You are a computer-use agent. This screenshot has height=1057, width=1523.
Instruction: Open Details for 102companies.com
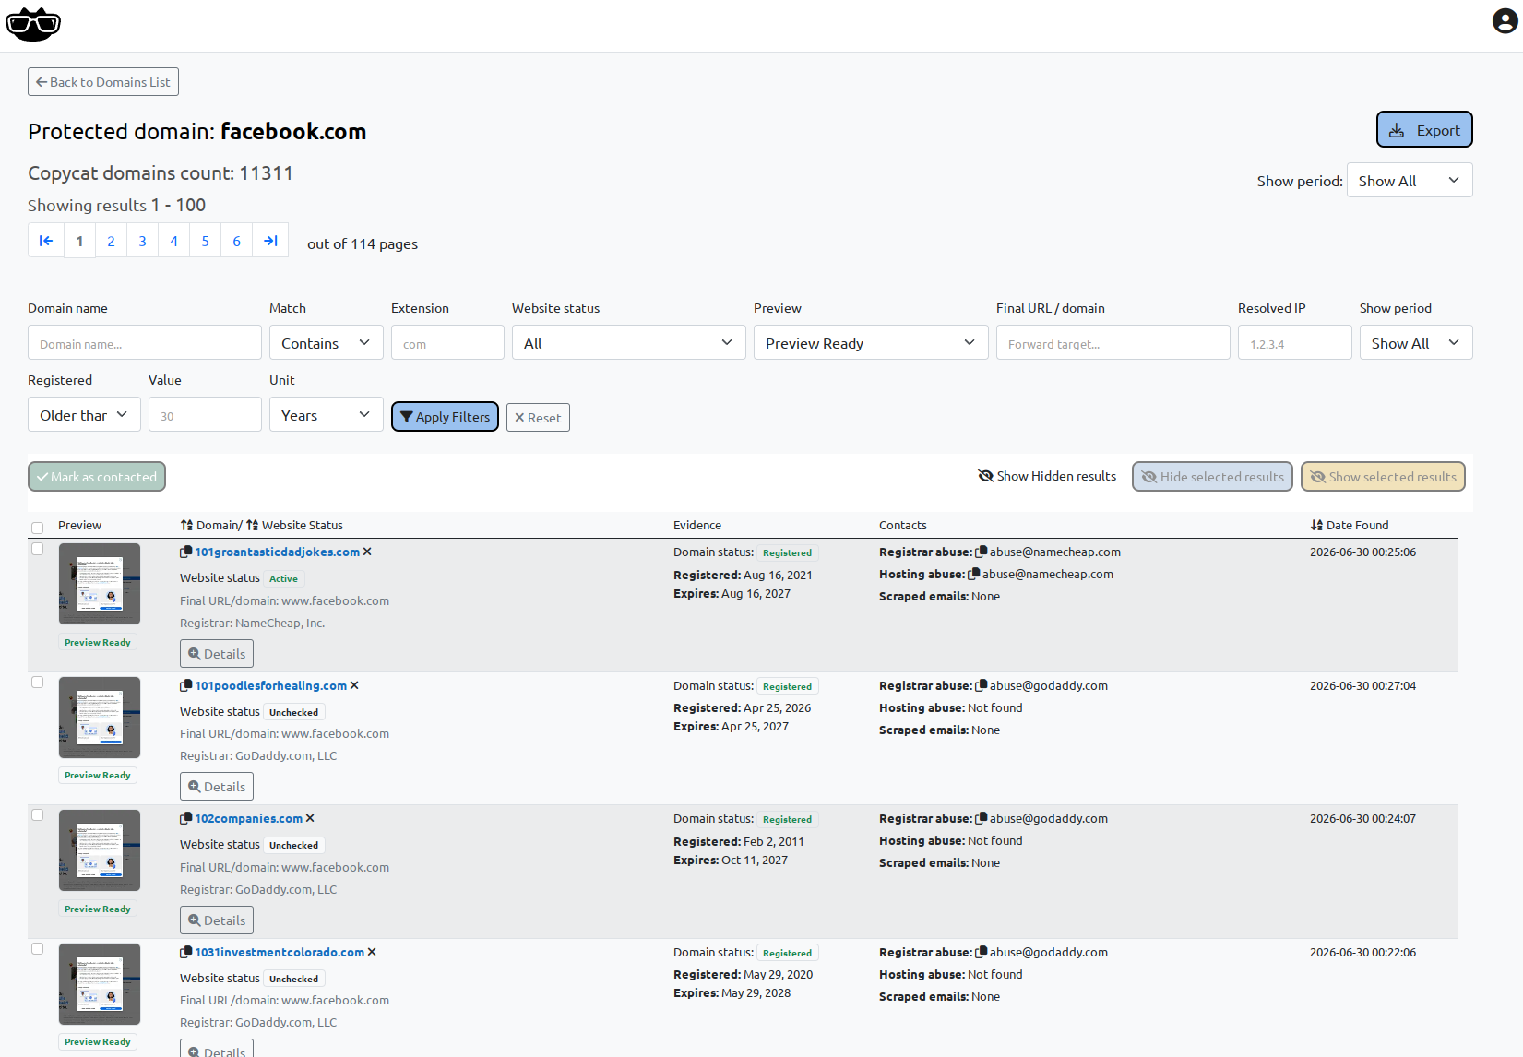(x=217, y=920)
